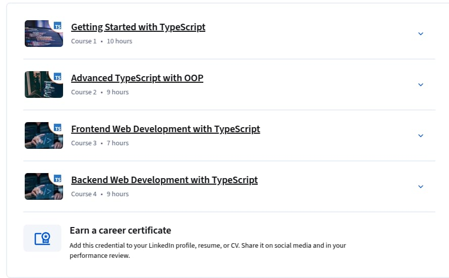
Task: Expand the Frontend Web Development course chevron
Action: (x=421, y=136)
